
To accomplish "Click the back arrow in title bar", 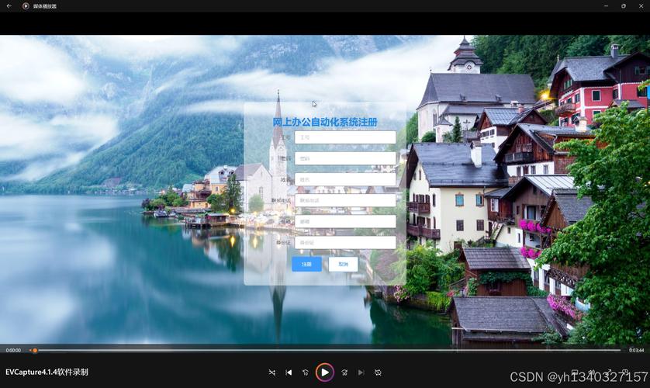I will [9, 6].
